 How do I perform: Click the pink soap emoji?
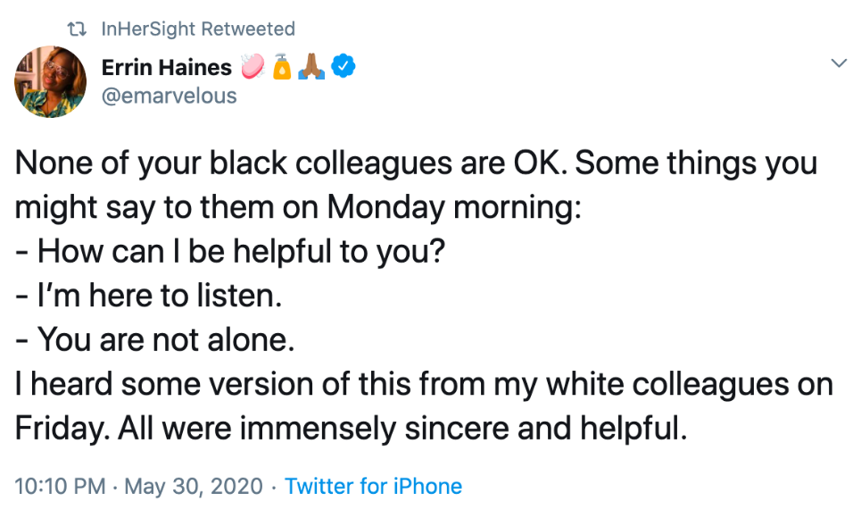tap(253, 66)
